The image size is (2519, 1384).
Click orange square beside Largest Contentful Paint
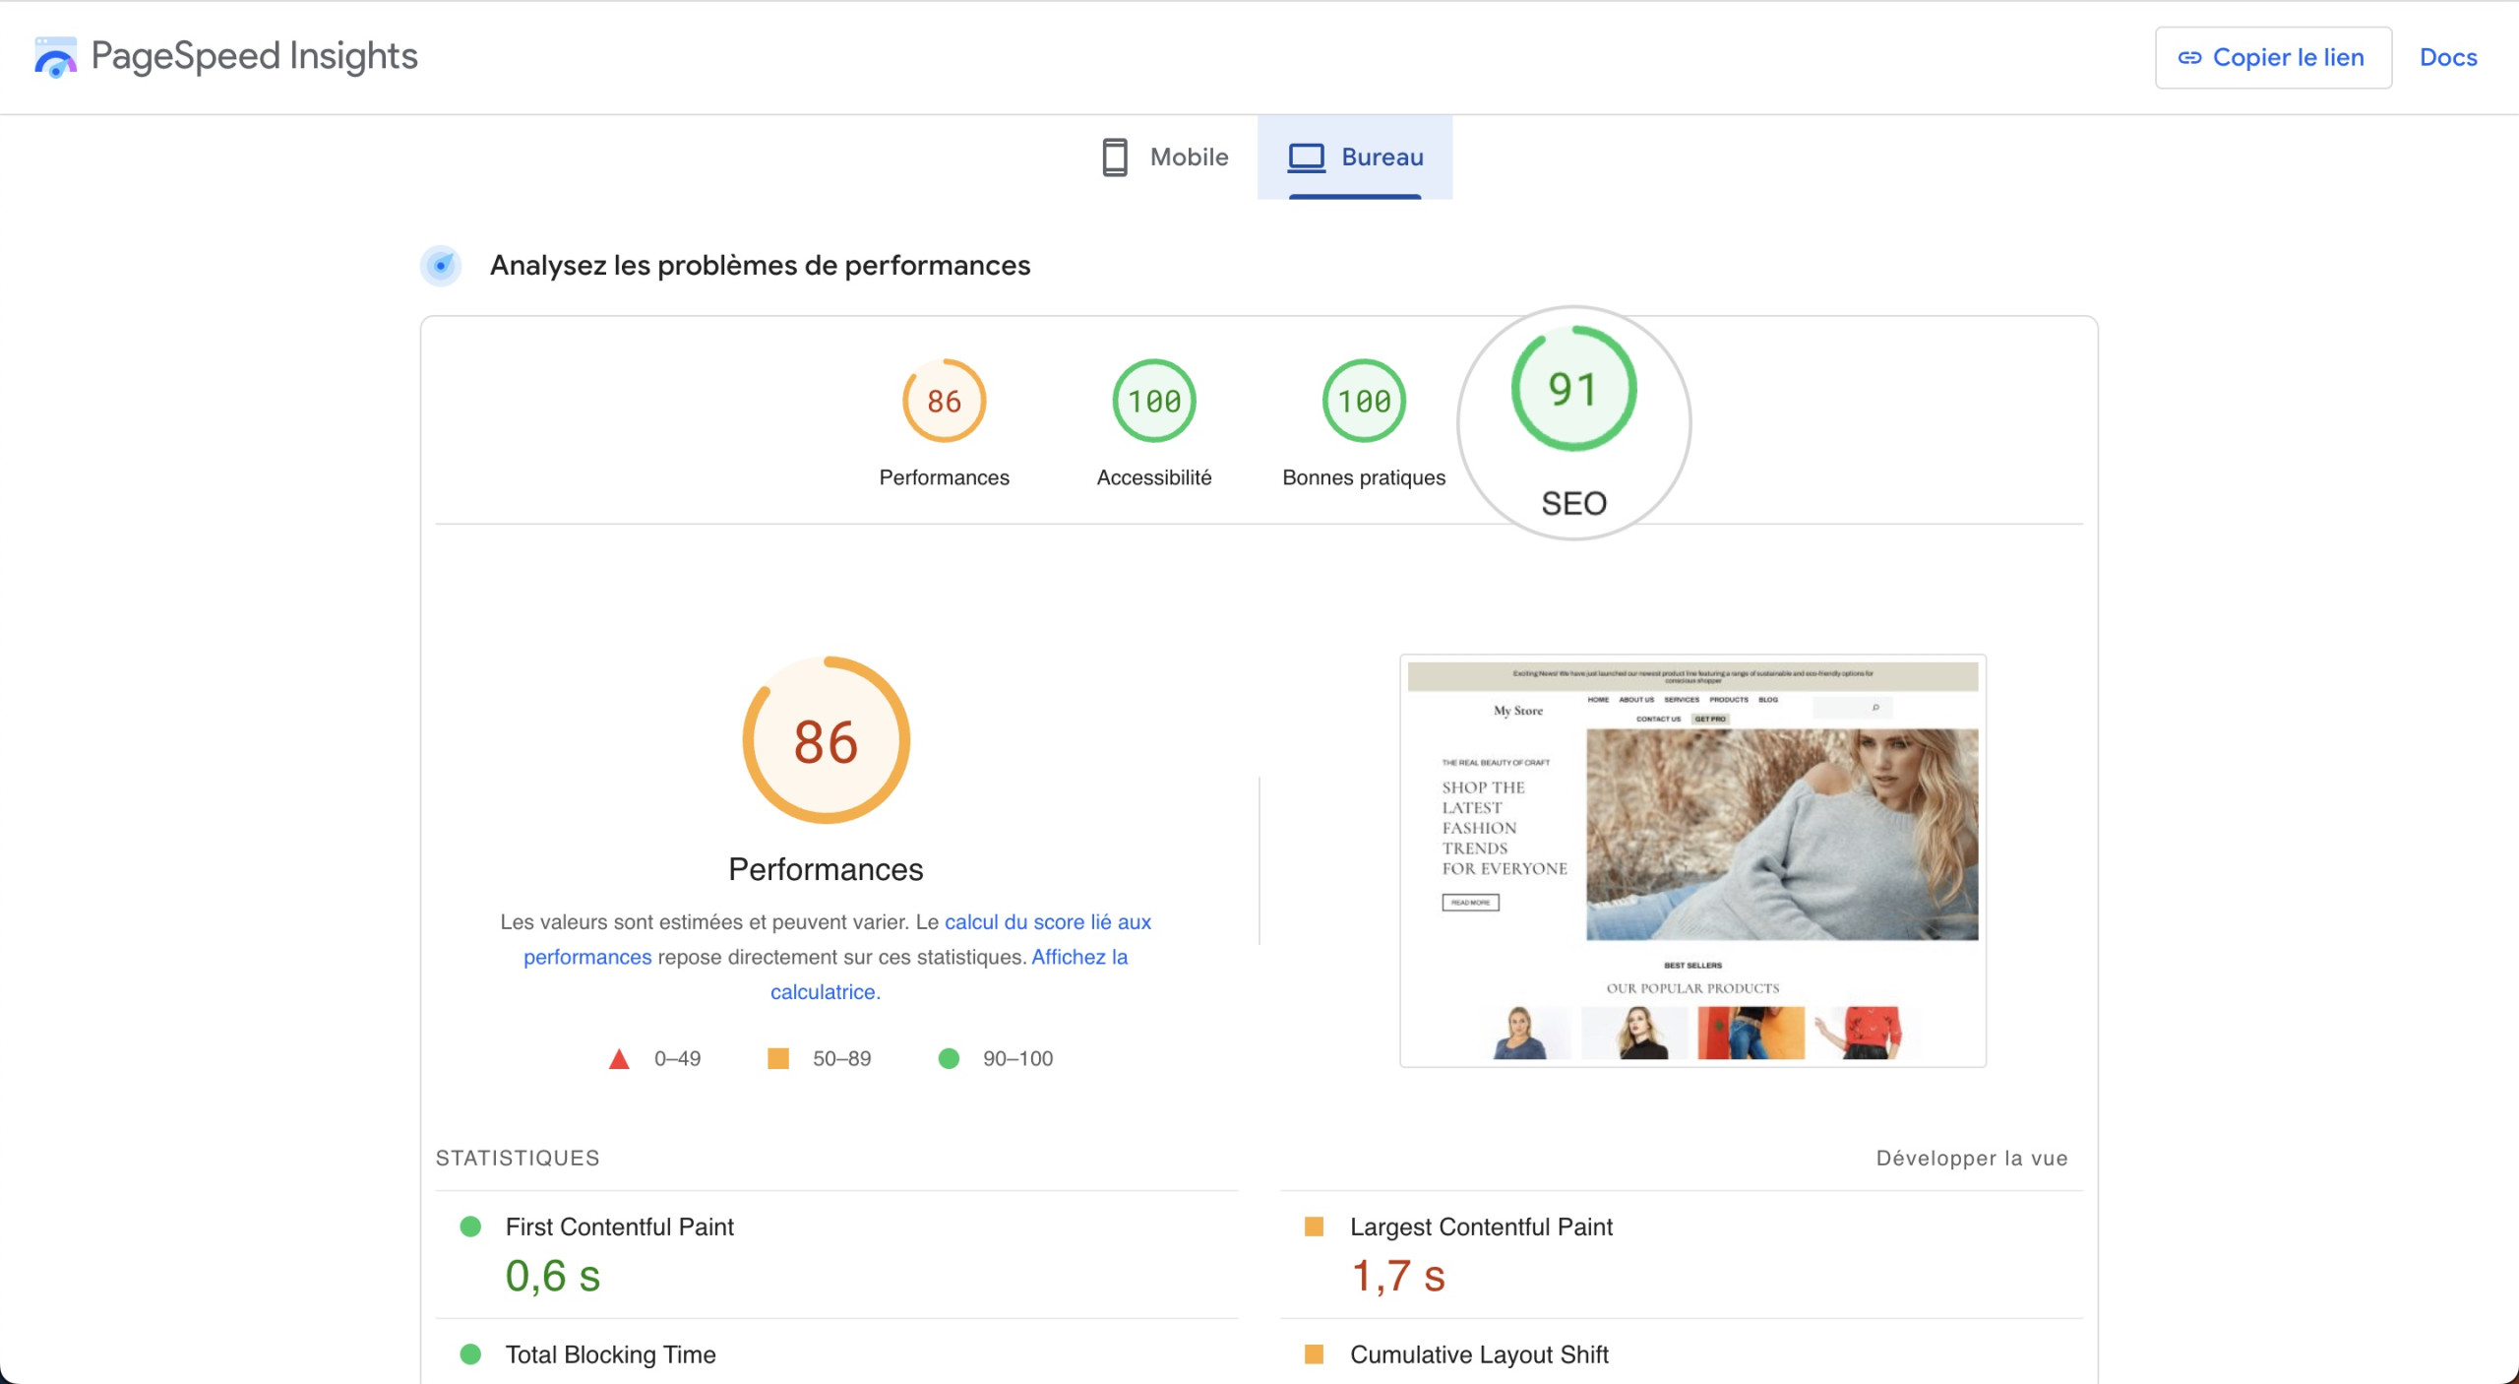[x=1314, y=1227]
